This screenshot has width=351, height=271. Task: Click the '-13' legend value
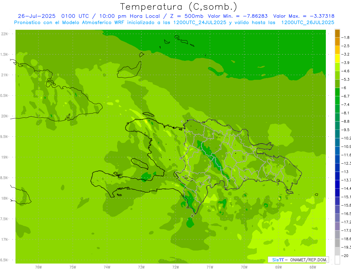point(345,172)
